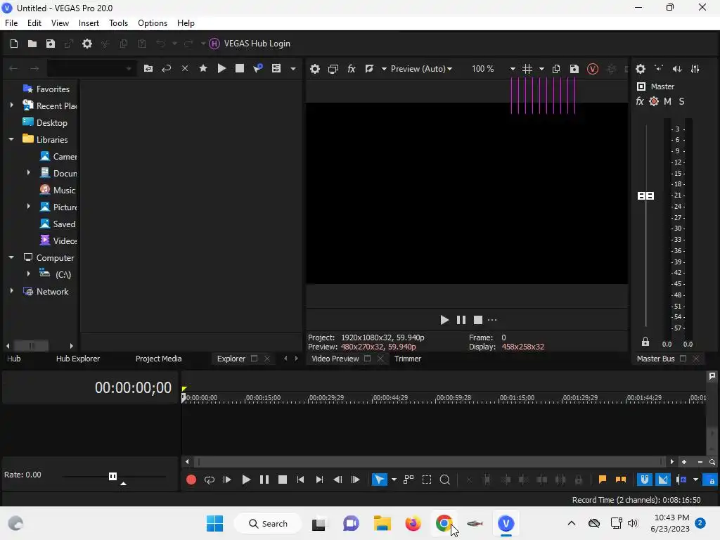Copy preview snapshot to clipboard icon
720x540 pixels.
[556, 69]
